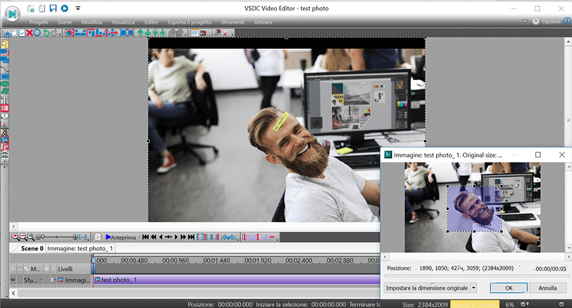Select the text T tool

(x=4, y=100)
